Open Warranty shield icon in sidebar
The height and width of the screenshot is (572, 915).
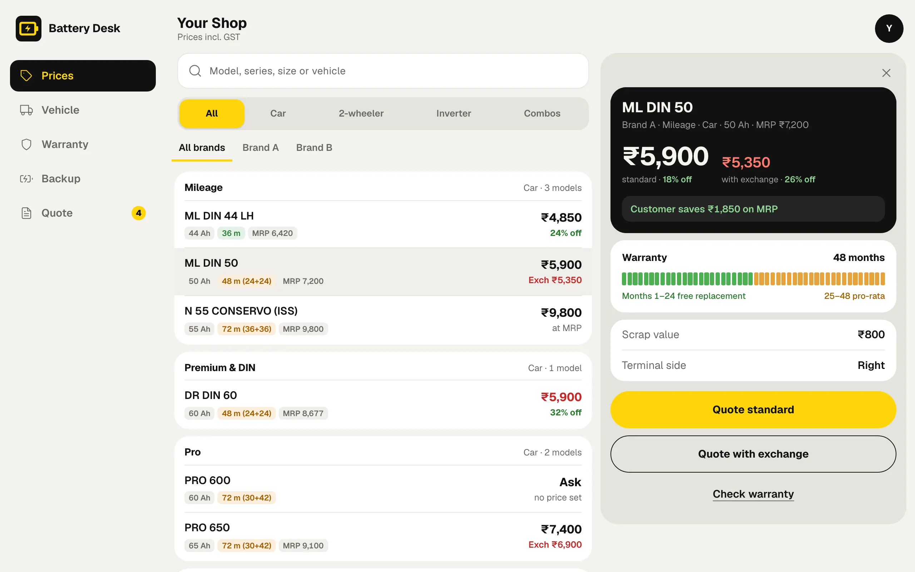[26, 144]
